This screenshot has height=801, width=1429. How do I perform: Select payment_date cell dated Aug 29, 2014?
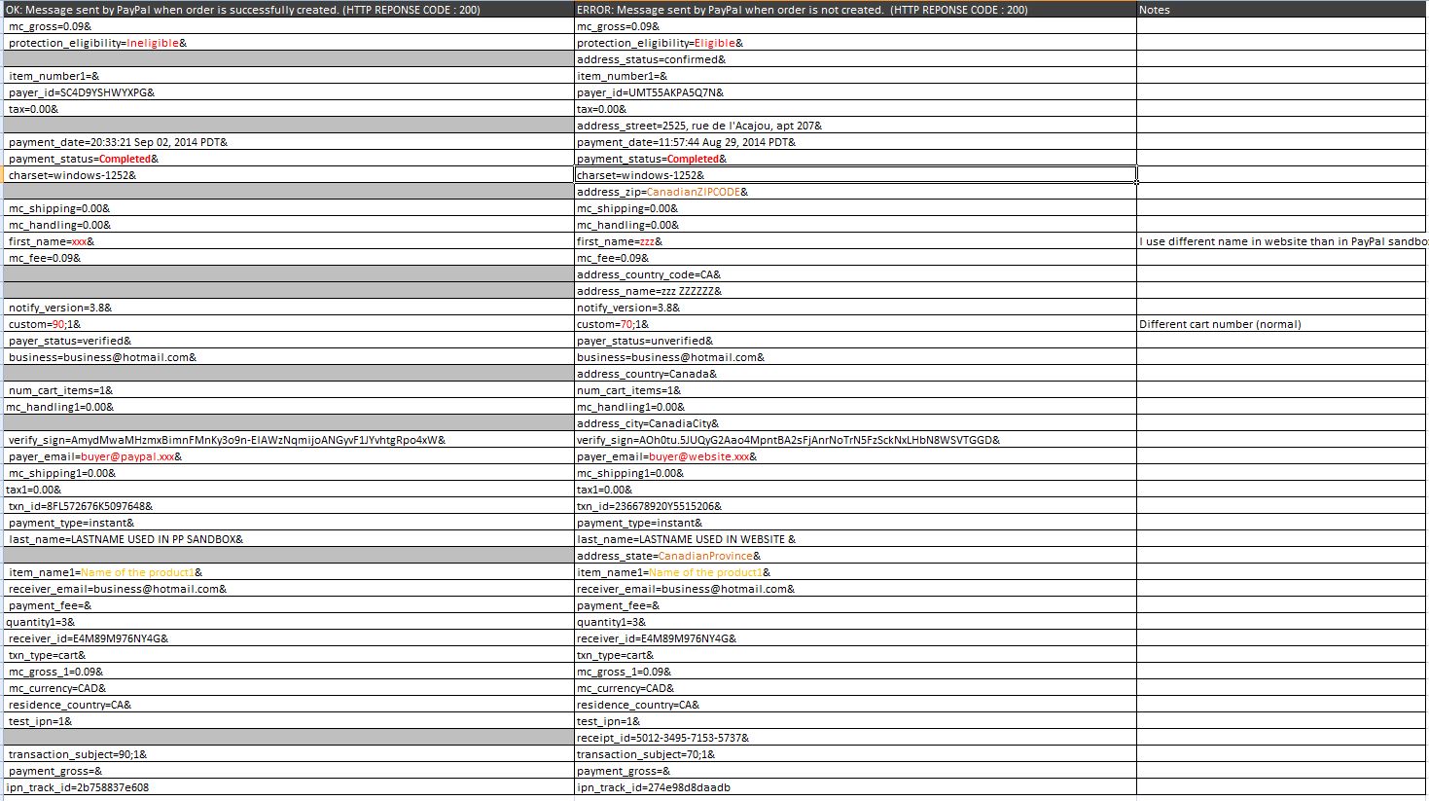pos(855,142)
